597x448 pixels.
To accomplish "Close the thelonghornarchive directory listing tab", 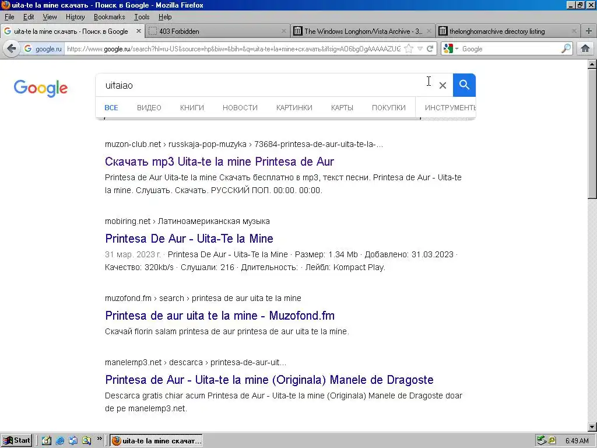I will coord(574,32).
